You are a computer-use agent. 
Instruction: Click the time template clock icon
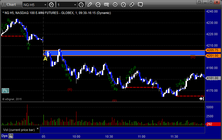81,5
